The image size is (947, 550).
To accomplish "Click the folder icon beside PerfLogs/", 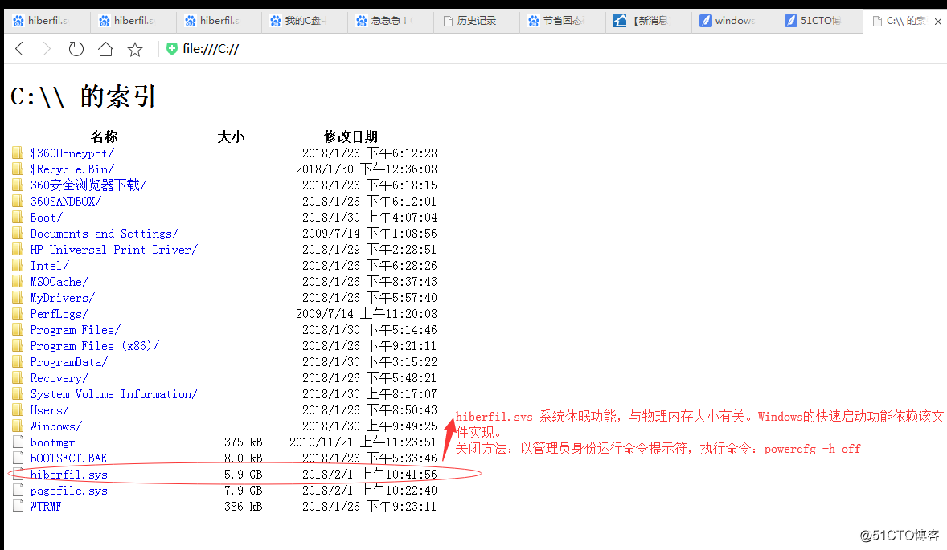I will coord(18,314).
